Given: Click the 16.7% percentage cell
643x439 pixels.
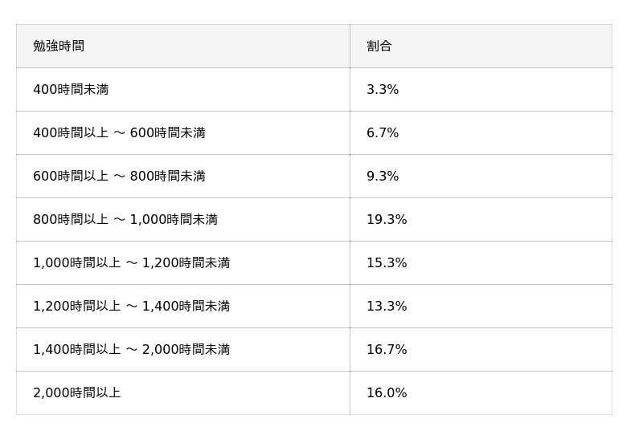Looking at the screenshot, I should [387, 350].
